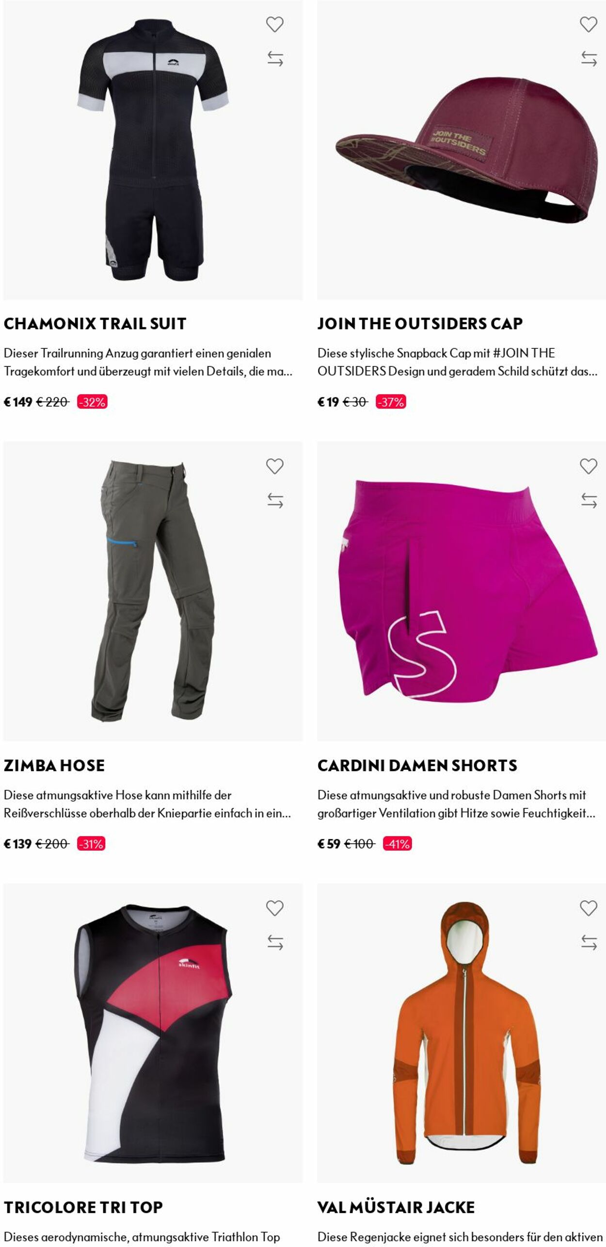Open the Tricolore Tri Top title
606x1247 pixels.
83,1208
